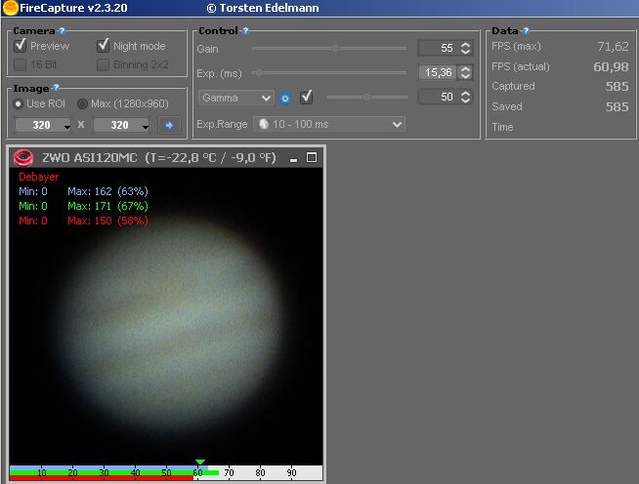The height and width of the screenshot is (484, 639).
Task: Click the red ZWO camera icon
Action: click(24, 157)
